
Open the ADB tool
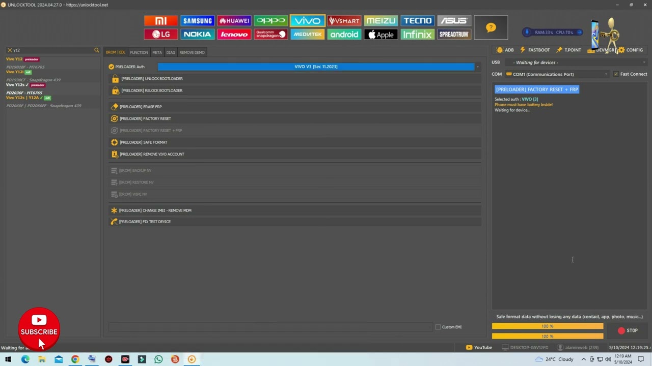tap(505, 50)
